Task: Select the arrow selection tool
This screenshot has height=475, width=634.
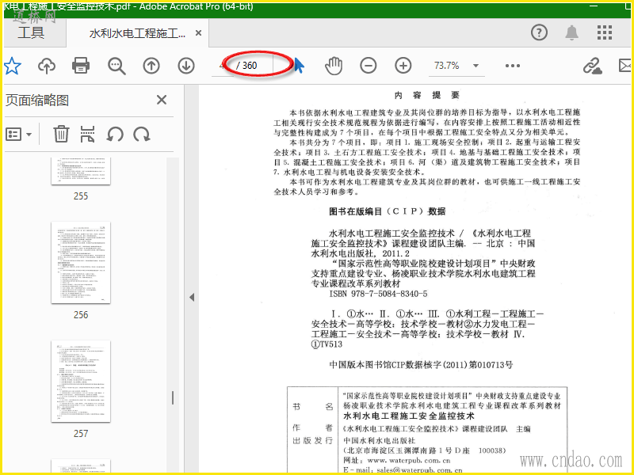Action: point(299,66)
